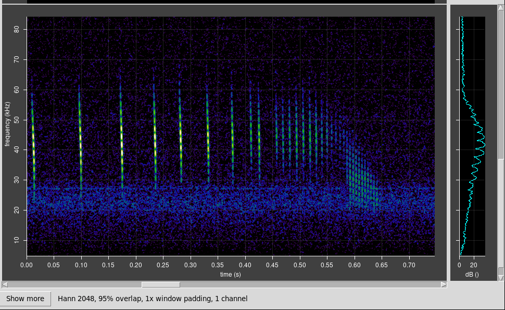Click the 80 tick on the frequency axis
Screen dimensions: 505x310
pos(17,30)
